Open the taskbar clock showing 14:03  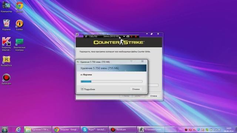click(229, 130)
